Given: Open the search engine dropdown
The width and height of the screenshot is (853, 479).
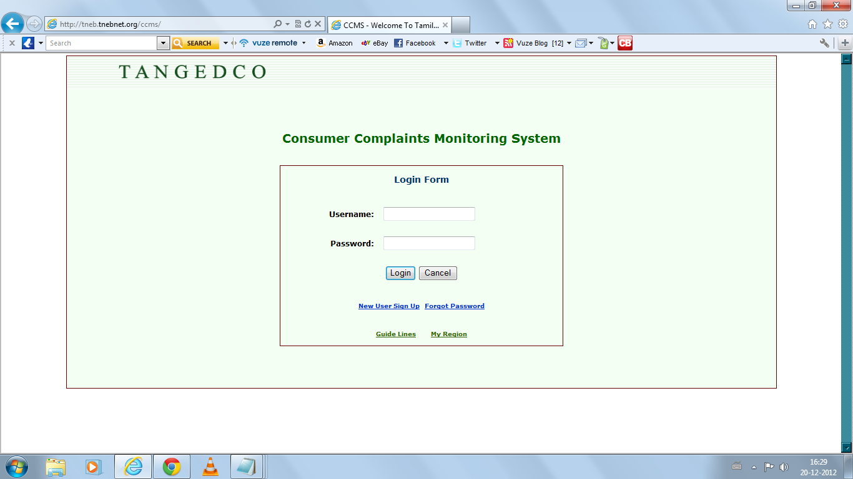Looking at the screenshot, I should [x=164, y=42].
